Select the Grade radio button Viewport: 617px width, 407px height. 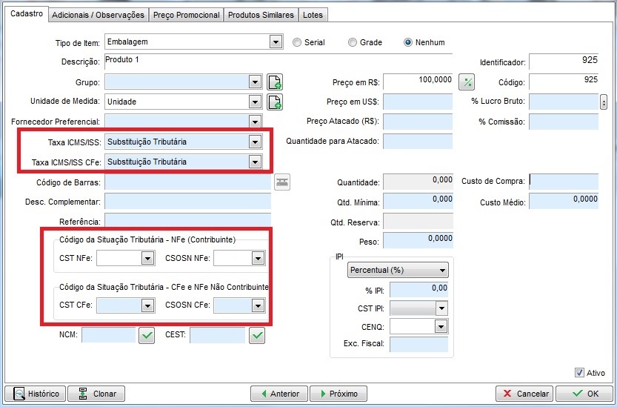pos(353,42)
